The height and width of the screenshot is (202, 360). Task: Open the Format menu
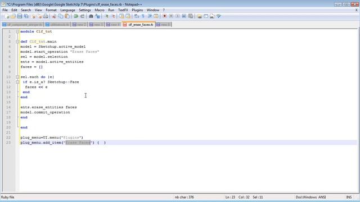(x=51, y=10)
